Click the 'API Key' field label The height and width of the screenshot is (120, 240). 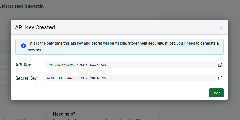(x=23, y=65)
